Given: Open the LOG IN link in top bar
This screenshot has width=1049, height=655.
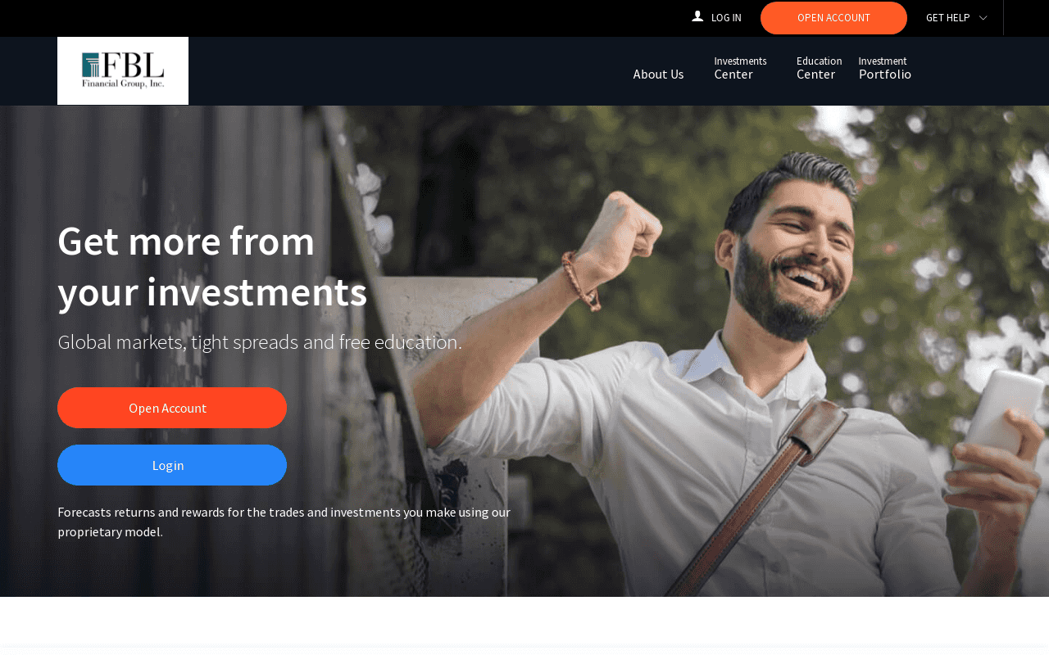Looking at the screenshot, I should [726, 18].
